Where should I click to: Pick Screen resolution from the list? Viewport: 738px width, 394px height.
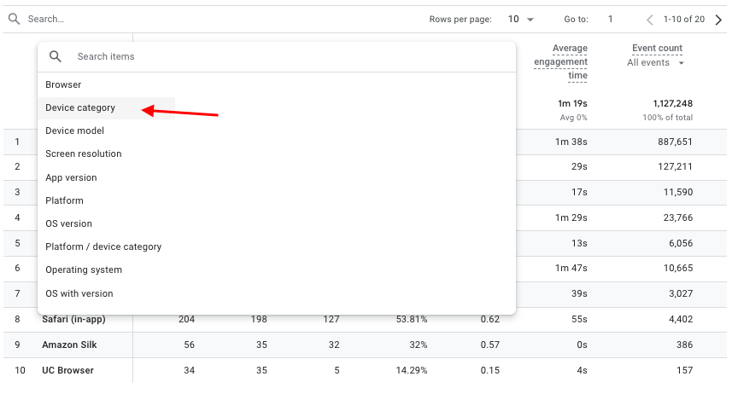pyautogui.click(x=84, y=154)
